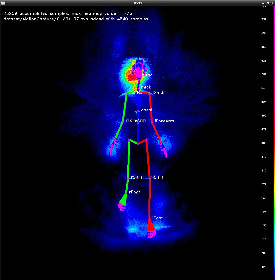This screenshot has height=280, width=275.
Task: Maximize the BVH window
Action: tap(268, 3)
